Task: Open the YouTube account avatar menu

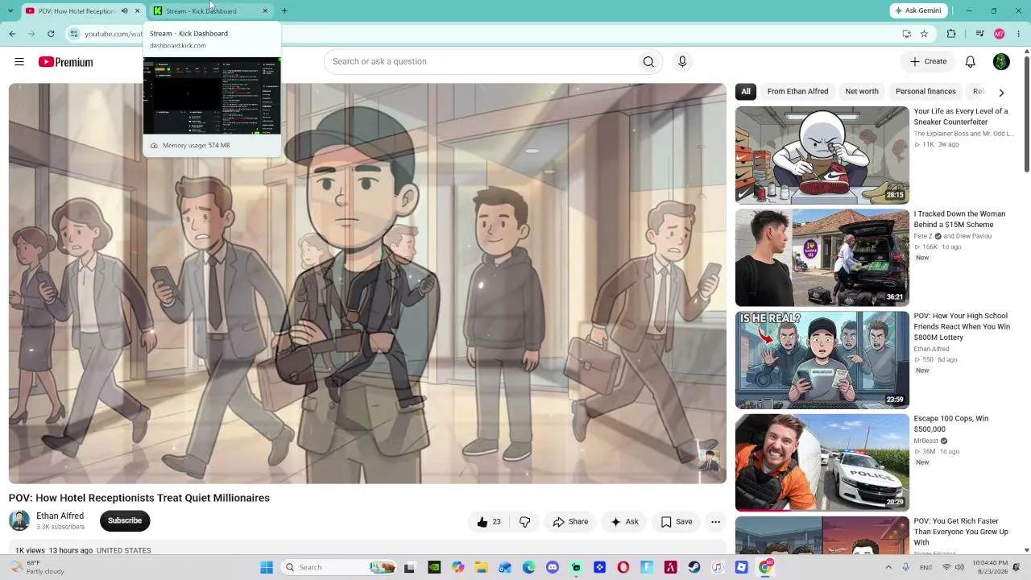Action: 1001,62
